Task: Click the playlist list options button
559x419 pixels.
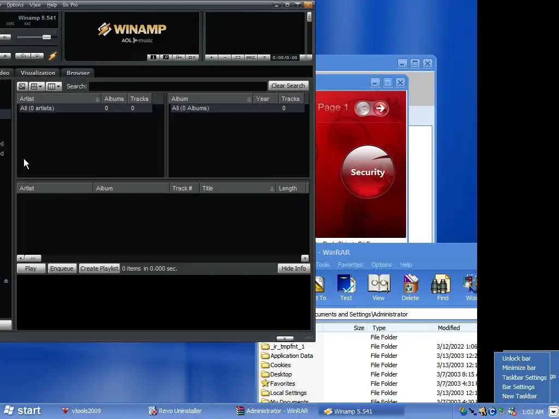Action: coord(264,57)
